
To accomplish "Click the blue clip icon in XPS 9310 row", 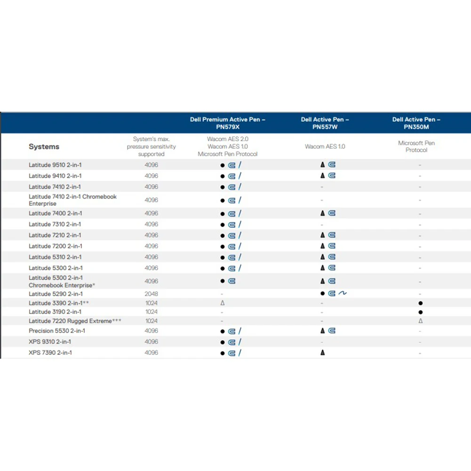I will [x=232, y=342].
